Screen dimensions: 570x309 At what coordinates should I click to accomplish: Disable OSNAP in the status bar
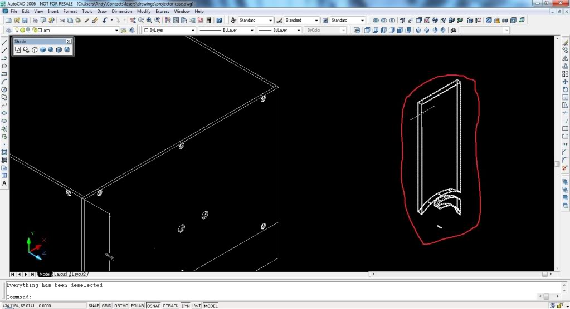(153, 306)
